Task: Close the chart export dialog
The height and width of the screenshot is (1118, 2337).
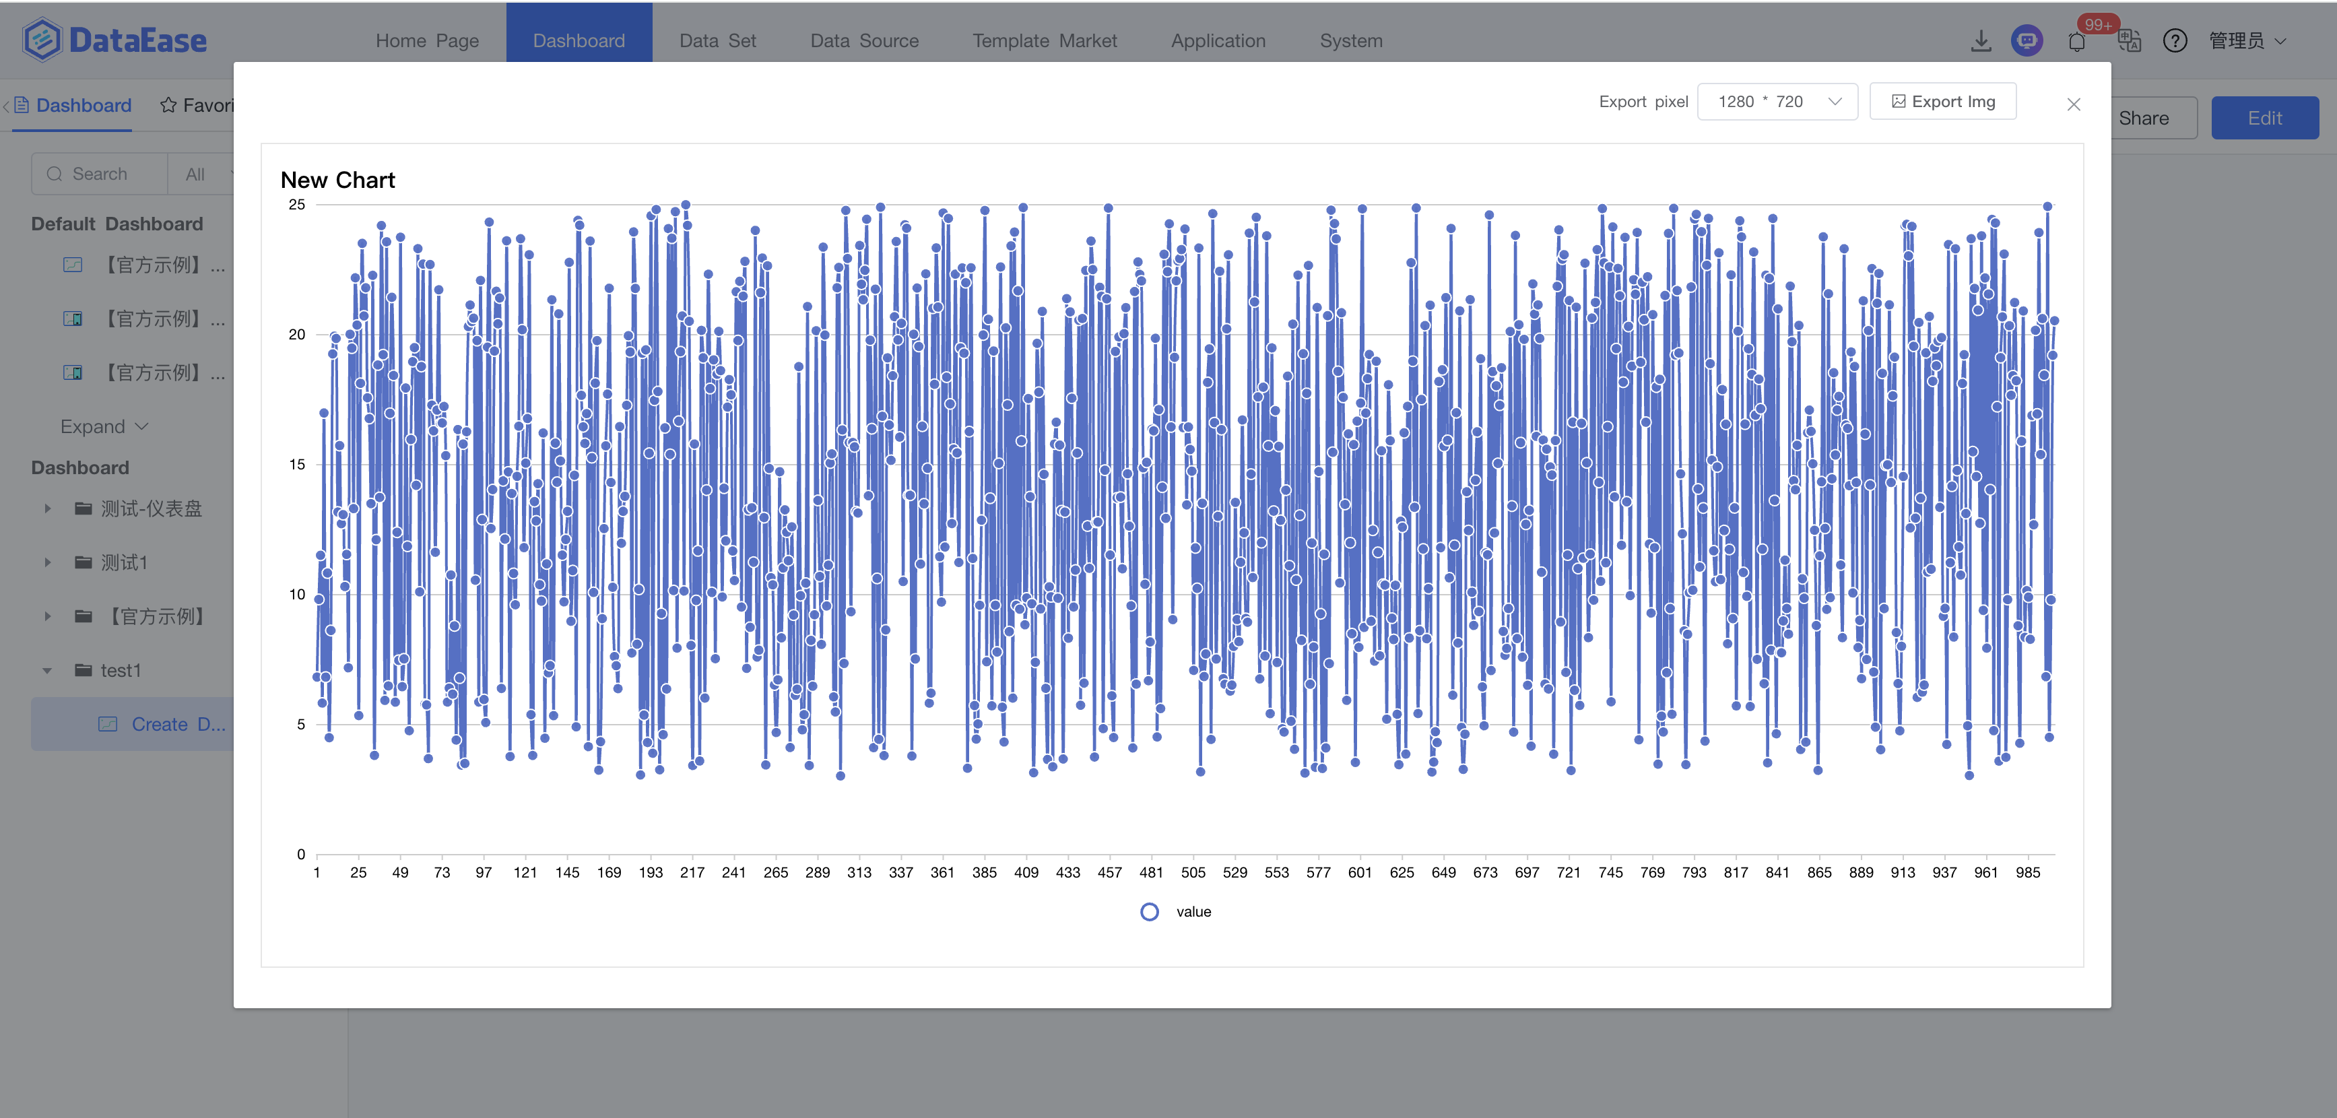Action: coord(2073,104)
